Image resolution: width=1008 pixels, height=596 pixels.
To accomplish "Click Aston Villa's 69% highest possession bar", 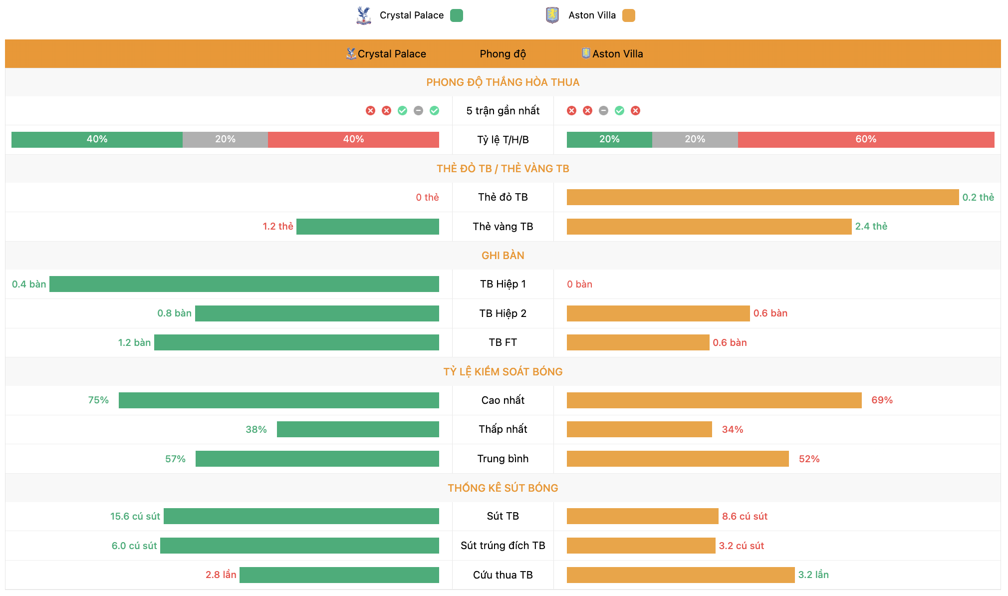I will tap(714, 400).
